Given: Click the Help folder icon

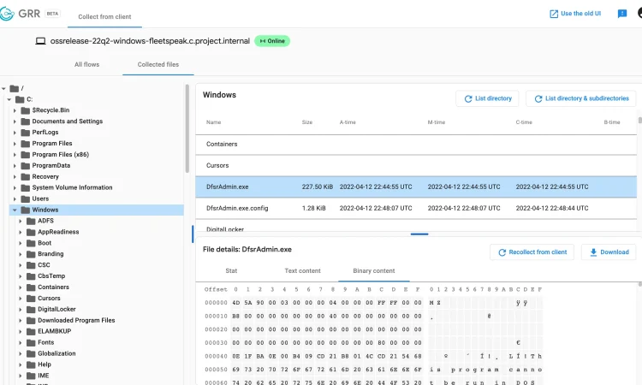Looking at the screenshot, I should pos(31,364).
